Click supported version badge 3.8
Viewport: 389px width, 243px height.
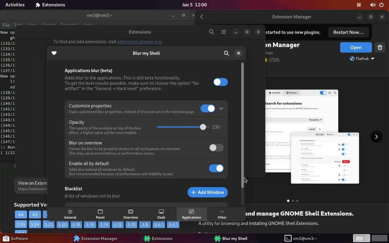pyautogui.click(x=145, y=224)
